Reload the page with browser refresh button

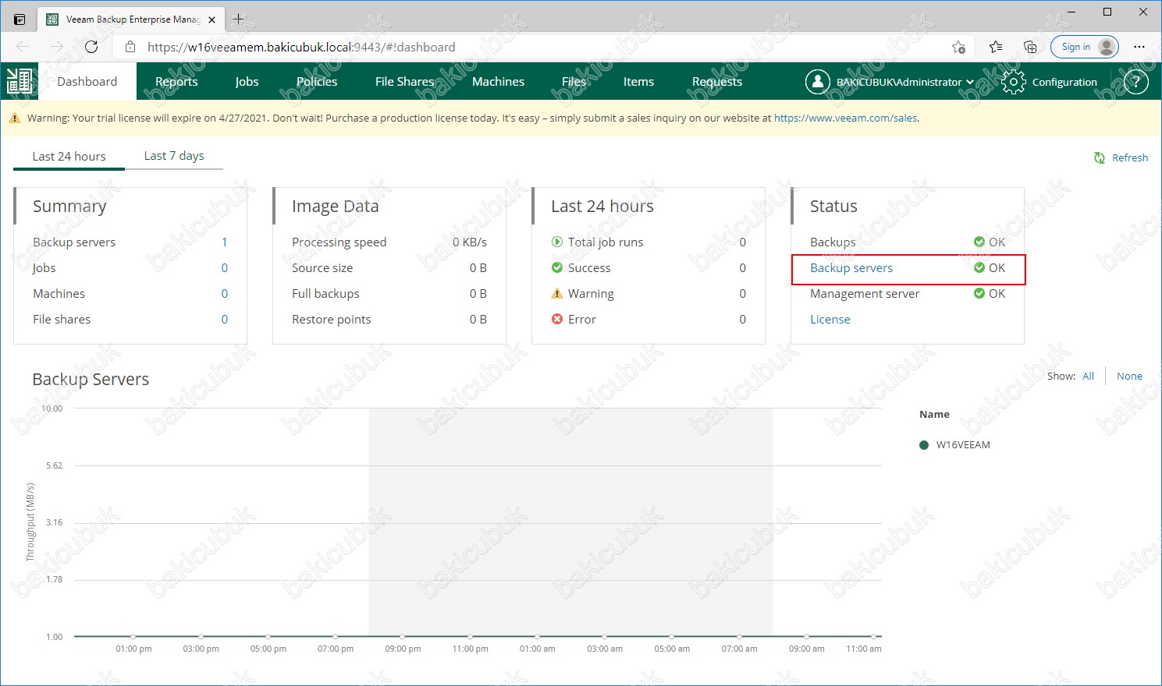click(91, 47)
